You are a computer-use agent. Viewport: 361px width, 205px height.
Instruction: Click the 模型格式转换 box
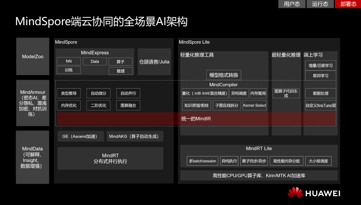click(224, 75)
